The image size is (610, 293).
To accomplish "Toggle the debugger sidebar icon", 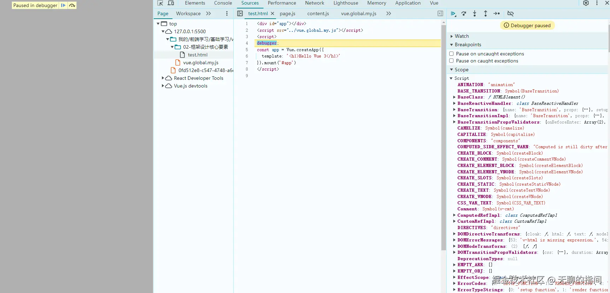I will [440, 13].
